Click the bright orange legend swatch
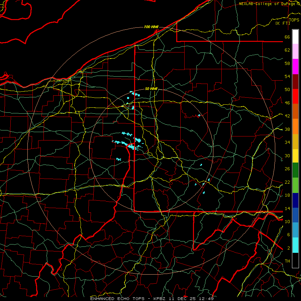The width and height of the screenshot is (301, 301). (x=295, y=126)
